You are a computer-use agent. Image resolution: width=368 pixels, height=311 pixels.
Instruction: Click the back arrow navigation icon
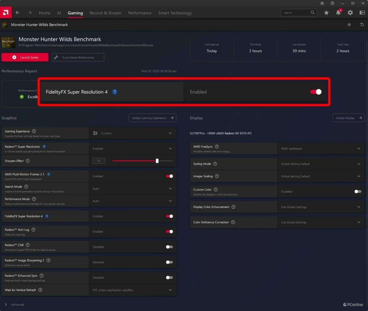pos(18,13)
